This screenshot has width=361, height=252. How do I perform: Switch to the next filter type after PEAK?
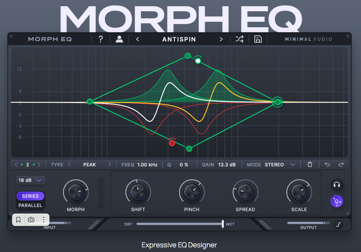tap(109, 164)
